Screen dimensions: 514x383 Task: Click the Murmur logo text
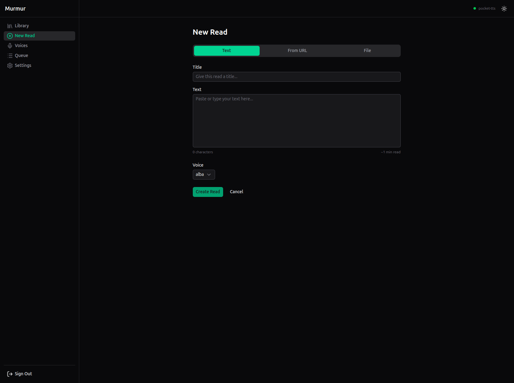click(15, 8)
